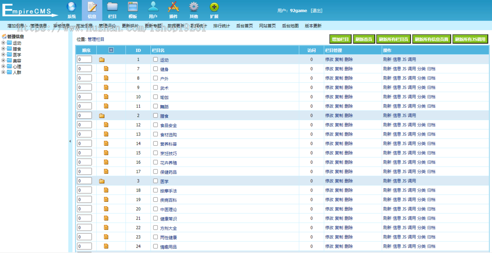This screenshot has height=253, width=492.
Task: Open the 系统 globe icon
Action: tap(71, 7)
